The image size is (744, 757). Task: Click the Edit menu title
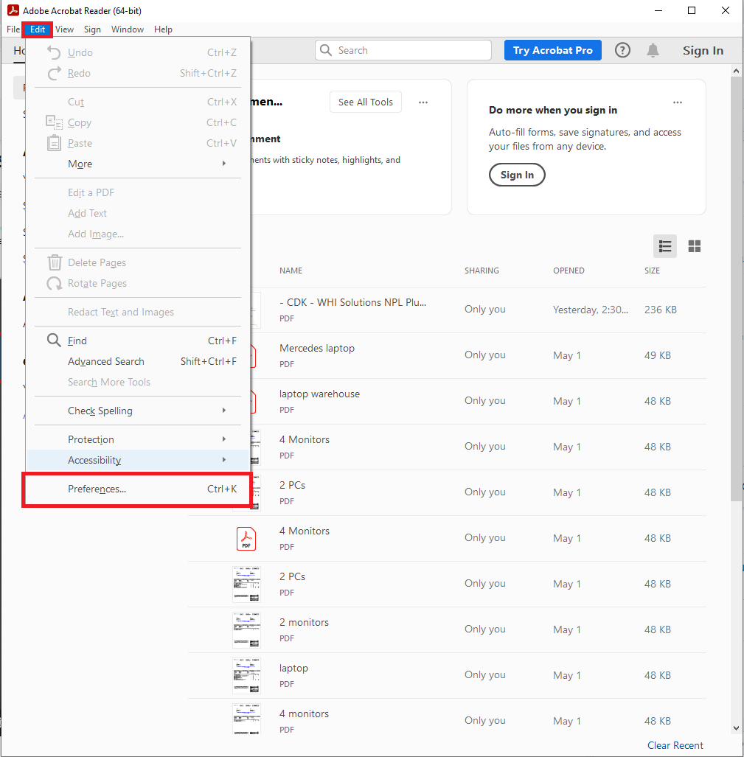(x=38, y=29)
